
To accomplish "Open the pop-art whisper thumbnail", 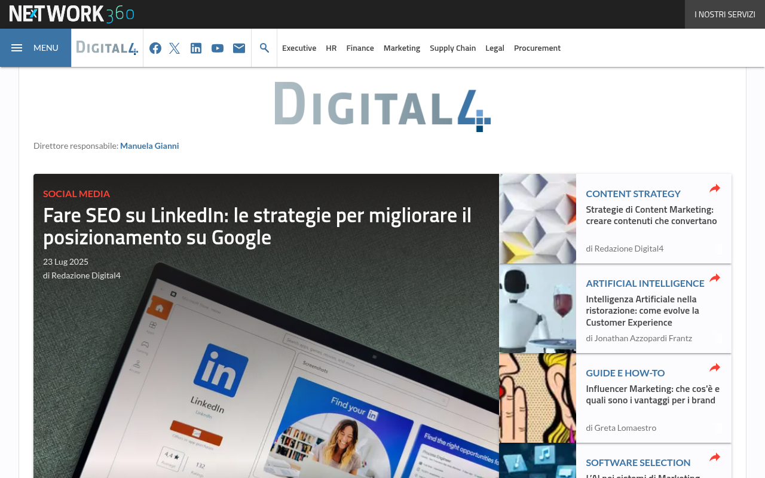I will pyautogui.click(x=538, y=398).
